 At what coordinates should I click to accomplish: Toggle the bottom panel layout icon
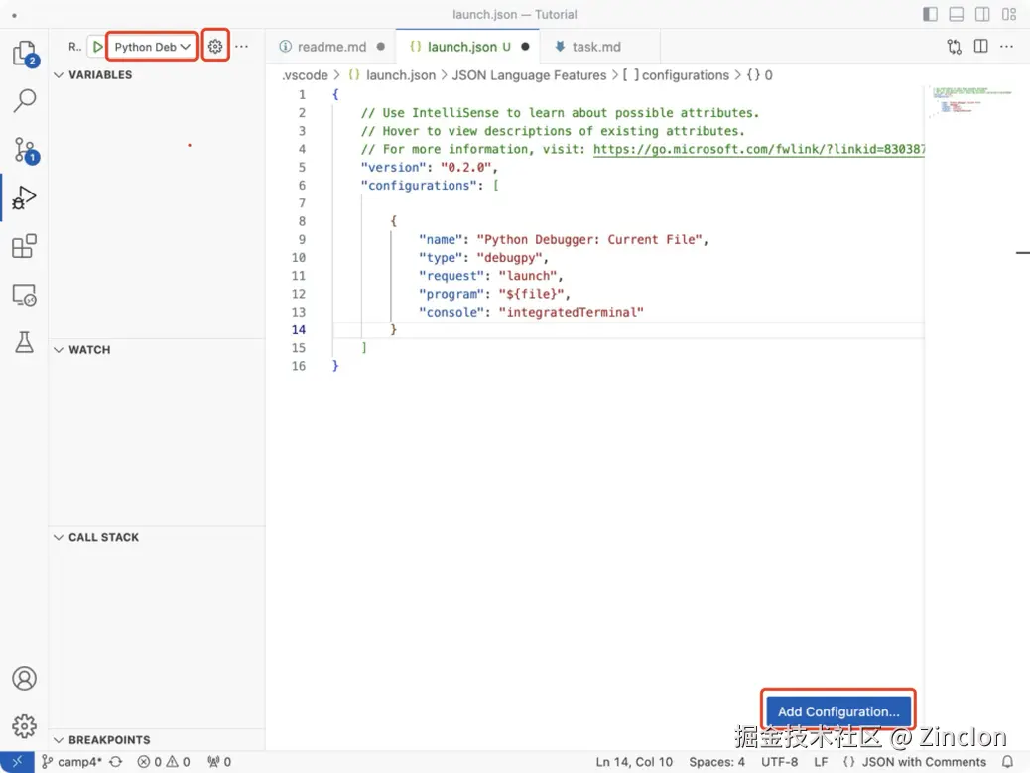[x=957, y=15]
